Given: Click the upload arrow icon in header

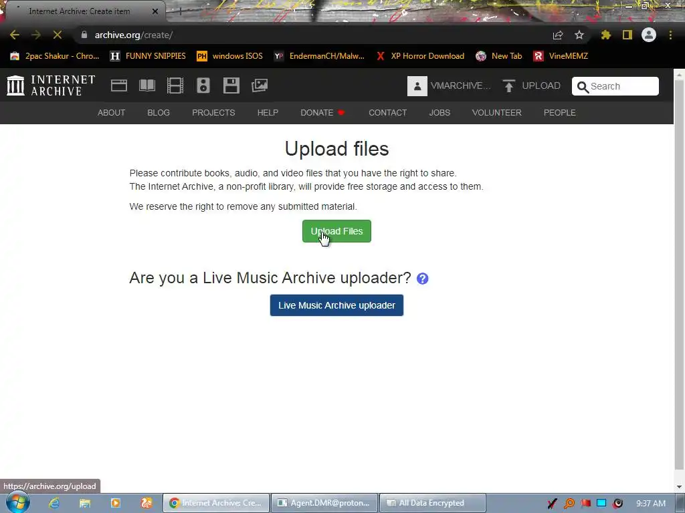Looking at the screenshot, I should click(x=508, y=86).
